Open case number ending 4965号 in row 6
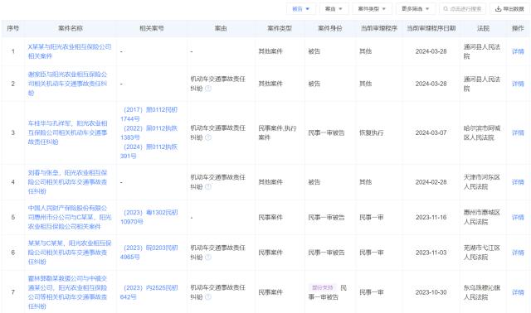This screenshot has height=313, width=531. click(149, 253)
